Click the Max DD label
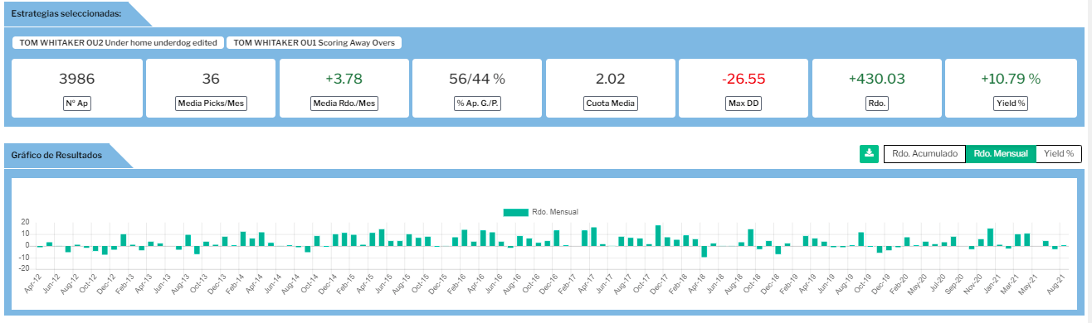1092x323 pixels. (x=743, y=104)
